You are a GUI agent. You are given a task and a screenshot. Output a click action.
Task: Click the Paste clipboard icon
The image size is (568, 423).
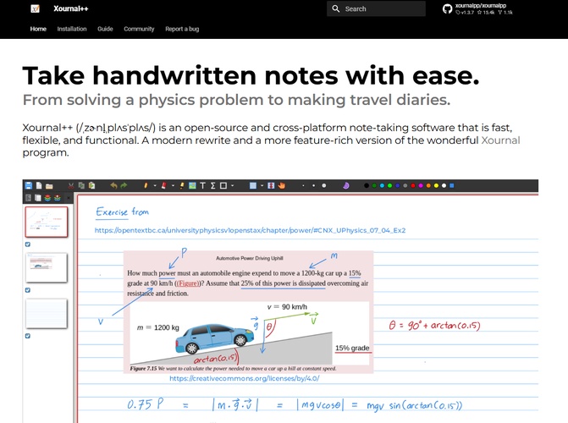point(91,186)
